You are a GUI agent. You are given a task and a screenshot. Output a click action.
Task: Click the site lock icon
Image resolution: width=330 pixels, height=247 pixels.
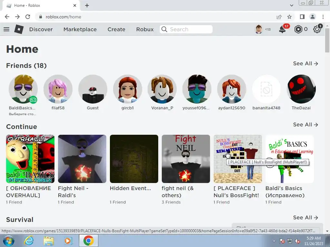pyautogui.click(x=41, y=17)
